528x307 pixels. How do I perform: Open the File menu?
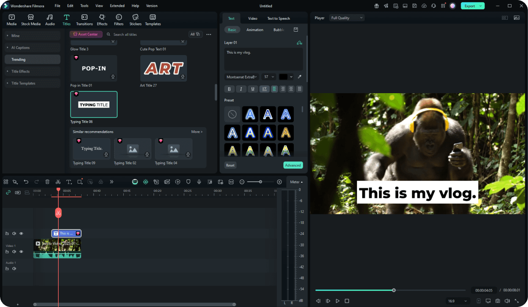click(58, 6)
